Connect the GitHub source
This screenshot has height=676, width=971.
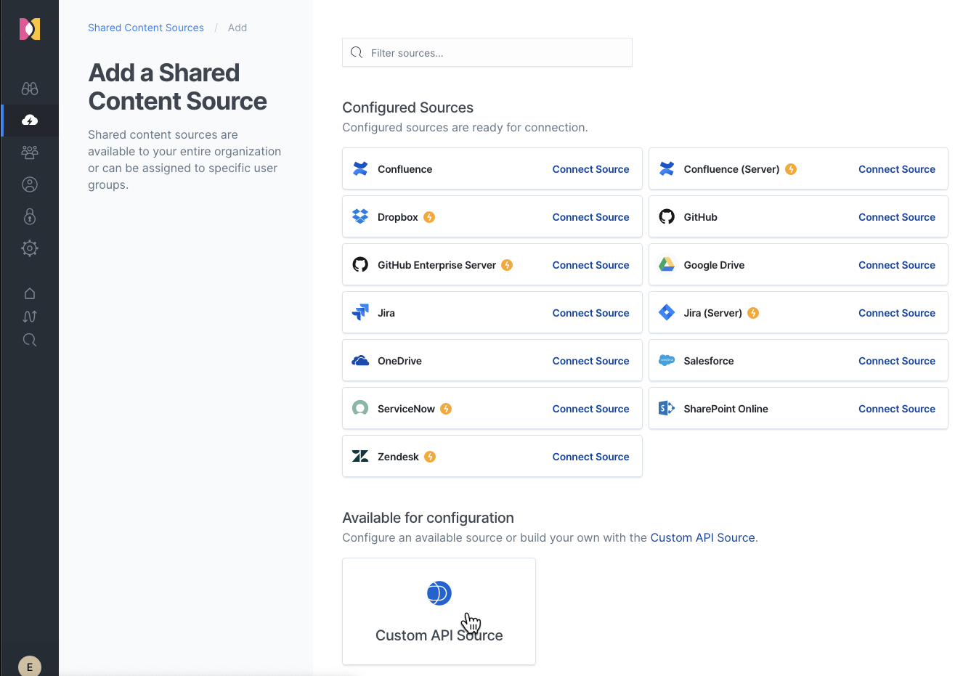pos(897,217)
